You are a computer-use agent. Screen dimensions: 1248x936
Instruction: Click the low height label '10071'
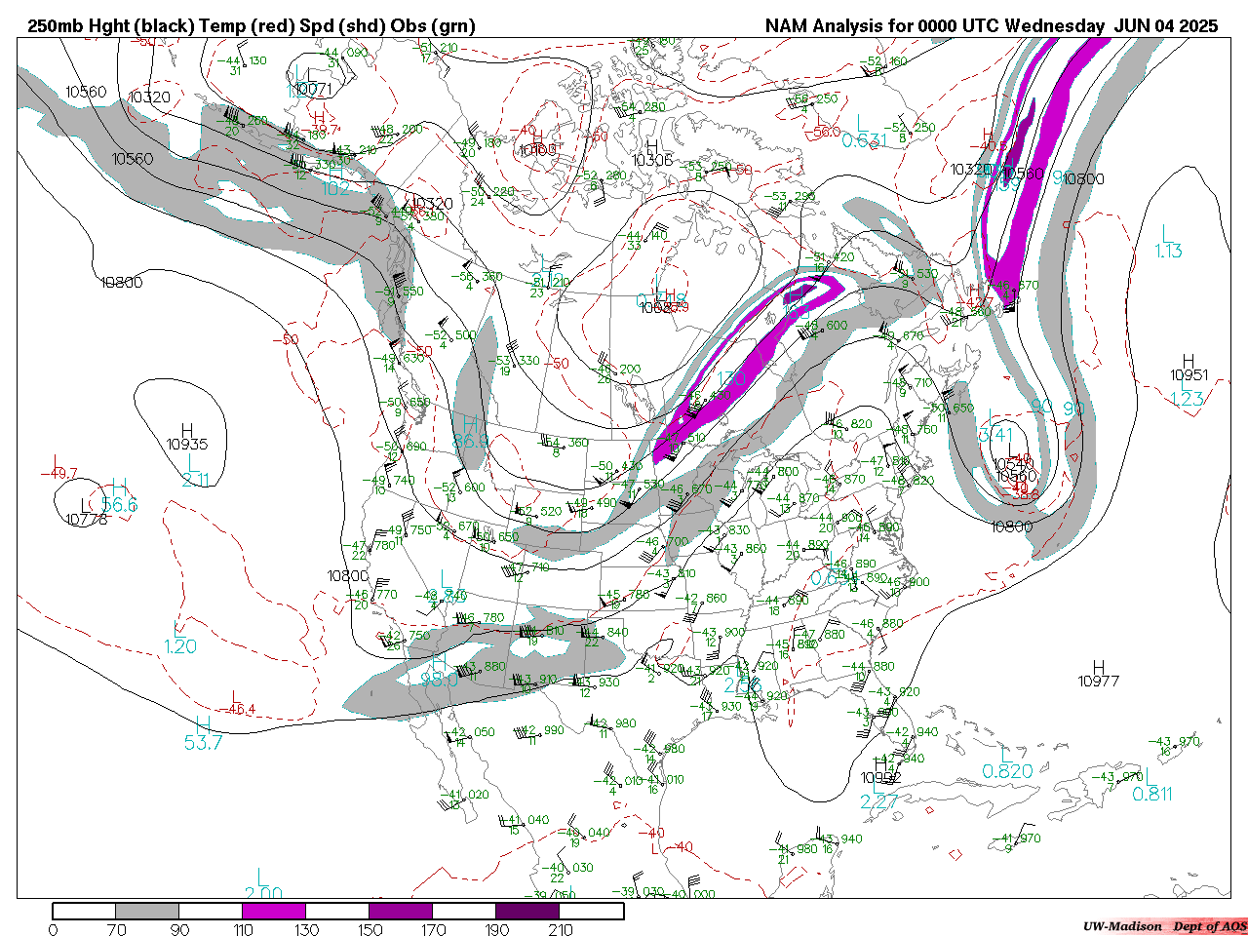[313, 90]
